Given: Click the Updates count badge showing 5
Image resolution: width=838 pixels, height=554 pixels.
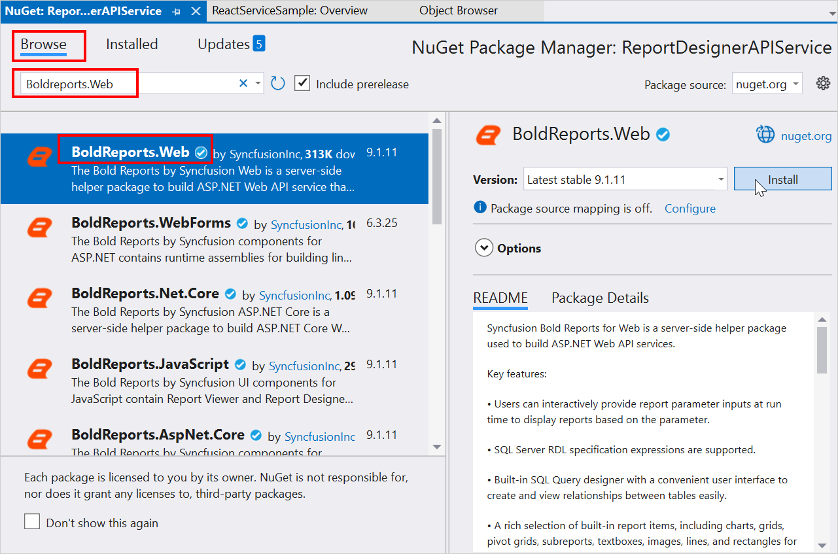Looking at the screenshot, I should 259,44.
